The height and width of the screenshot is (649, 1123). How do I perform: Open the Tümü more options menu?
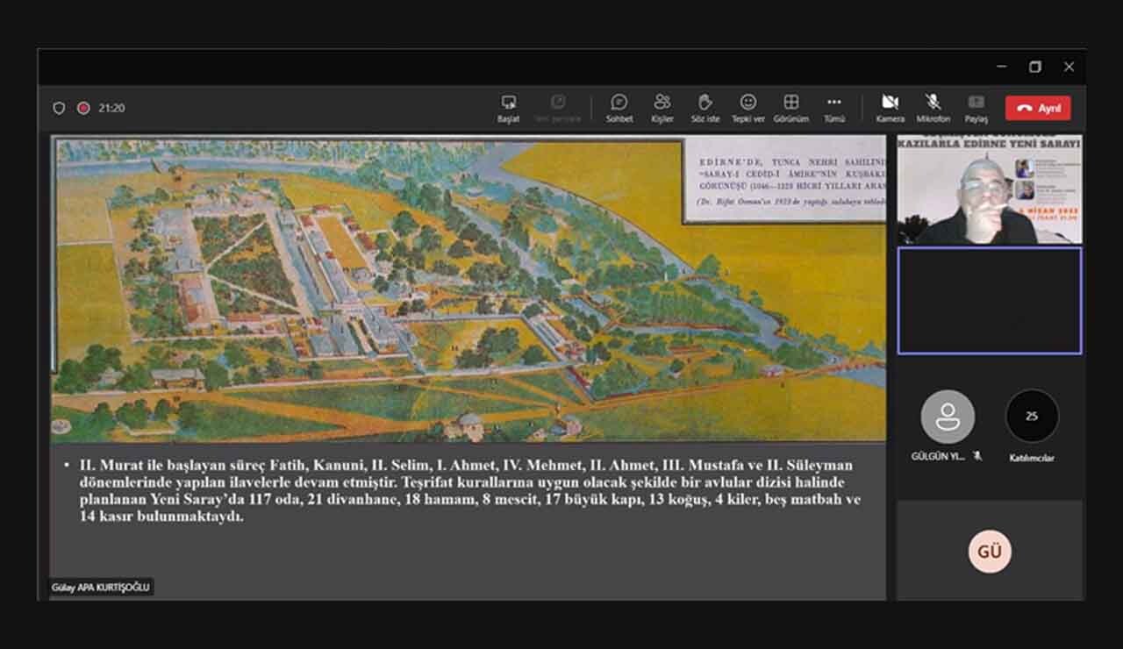pos(833,108)
